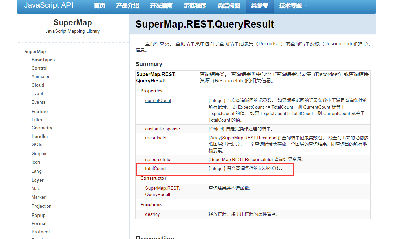Open 类结构图 from the top menu
This screenshot has width=405, height=239.
click(x=229, y=5)
